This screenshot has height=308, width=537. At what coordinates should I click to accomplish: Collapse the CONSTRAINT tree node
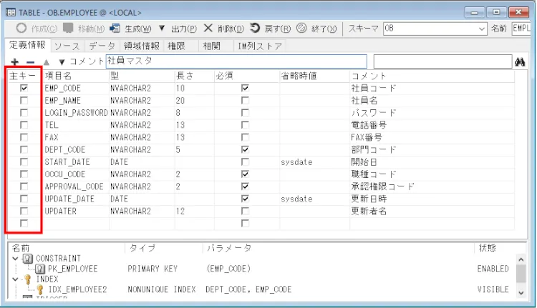[15, 259]
